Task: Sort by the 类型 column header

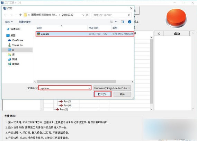Action: pos(115,28)
